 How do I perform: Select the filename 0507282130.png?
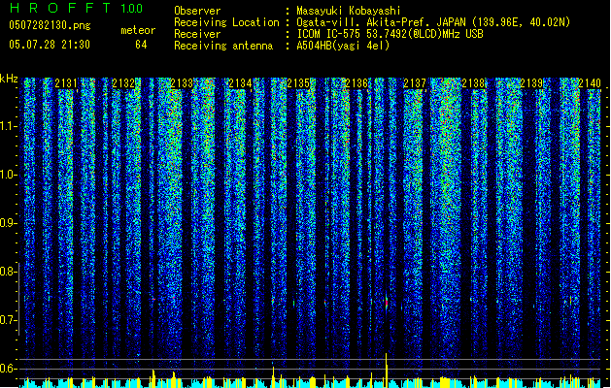(50, 25)
